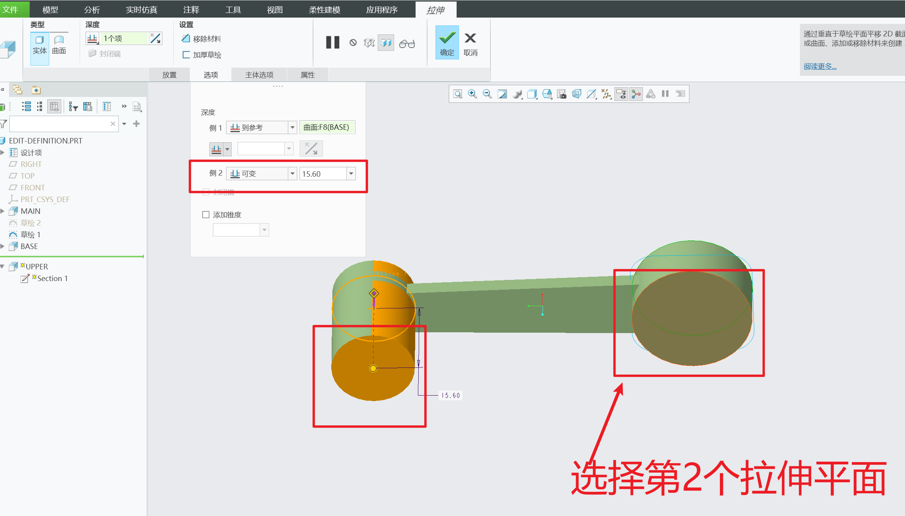Open Side 2 depth type dropdown
The image size is (905, 516).
click(292, 174)
